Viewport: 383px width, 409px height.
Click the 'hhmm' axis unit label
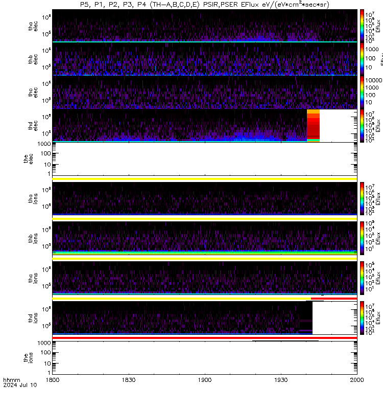[11, 380]
